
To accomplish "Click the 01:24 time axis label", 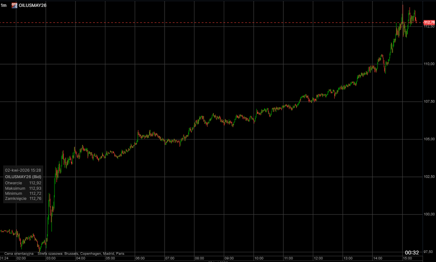I will 5,258.
